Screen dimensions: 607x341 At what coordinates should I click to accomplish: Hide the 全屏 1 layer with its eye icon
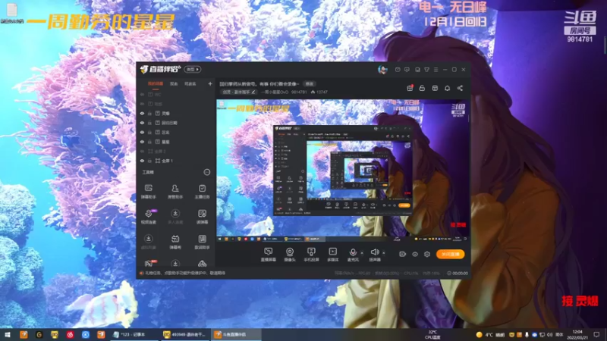click(x=142, y=161)
